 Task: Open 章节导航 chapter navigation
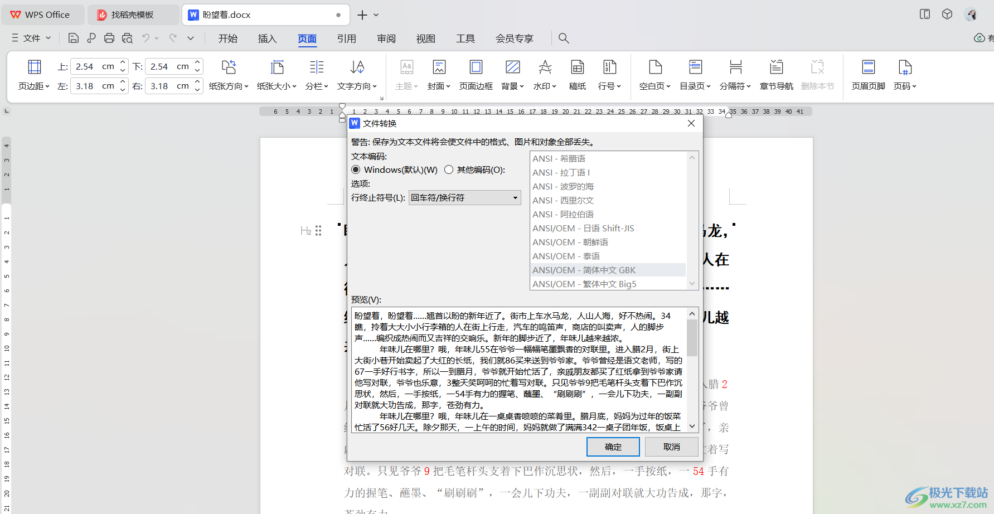(x=776, y=75)
